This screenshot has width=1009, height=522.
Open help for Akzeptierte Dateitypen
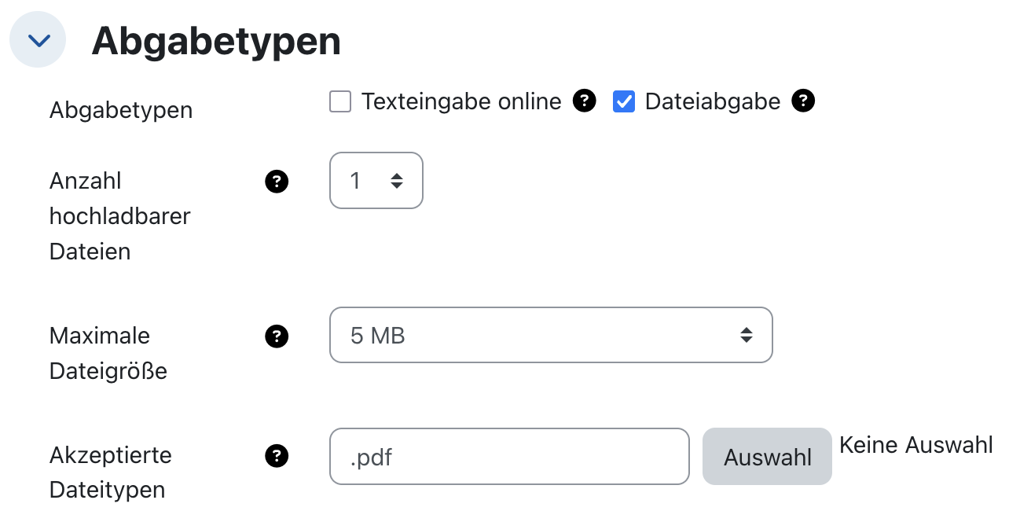(x=276, y=455)
